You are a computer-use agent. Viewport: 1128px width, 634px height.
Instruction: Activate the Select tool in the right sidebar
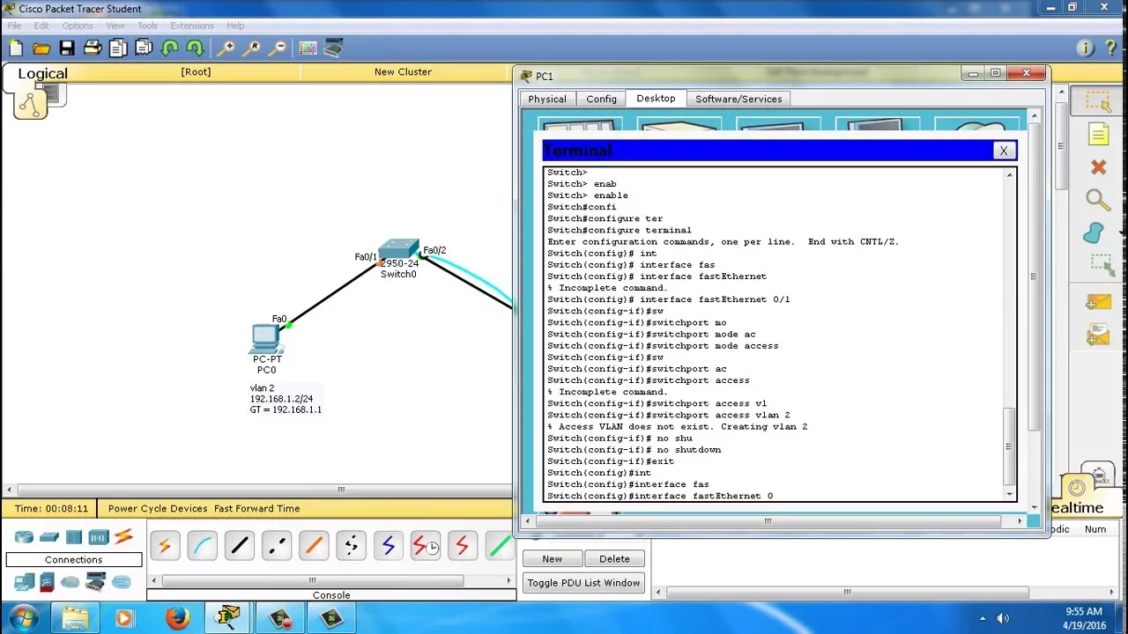(1098, 102)
